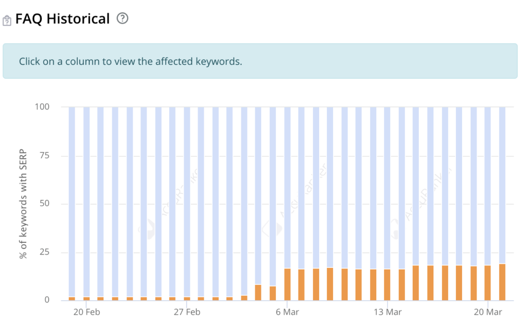Open the column above the 13 Mar tick

(x=387, y=204)
